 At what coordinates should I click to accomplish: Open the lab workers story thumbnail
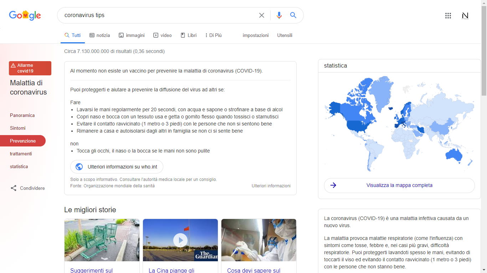tap(259, 240)
